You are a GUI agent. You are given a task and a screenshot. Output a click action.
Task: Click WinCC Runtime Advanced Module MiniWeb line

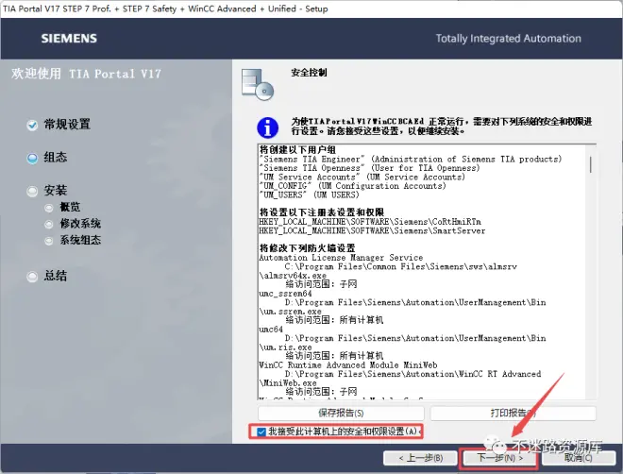(348, 365)
